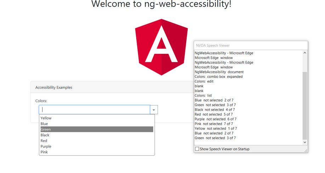325x173 pixels.
Task: Select Red from the colors list
Action: click(97, 141)
